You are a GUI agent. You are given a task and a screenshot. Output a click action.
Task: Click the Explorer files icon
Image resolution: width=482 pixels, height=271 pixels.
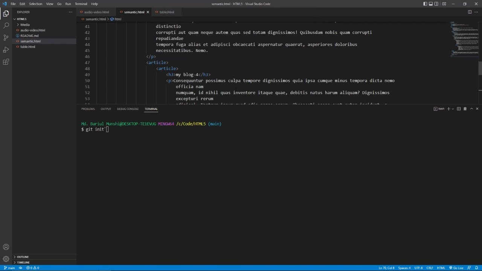(x=6, y=14)
